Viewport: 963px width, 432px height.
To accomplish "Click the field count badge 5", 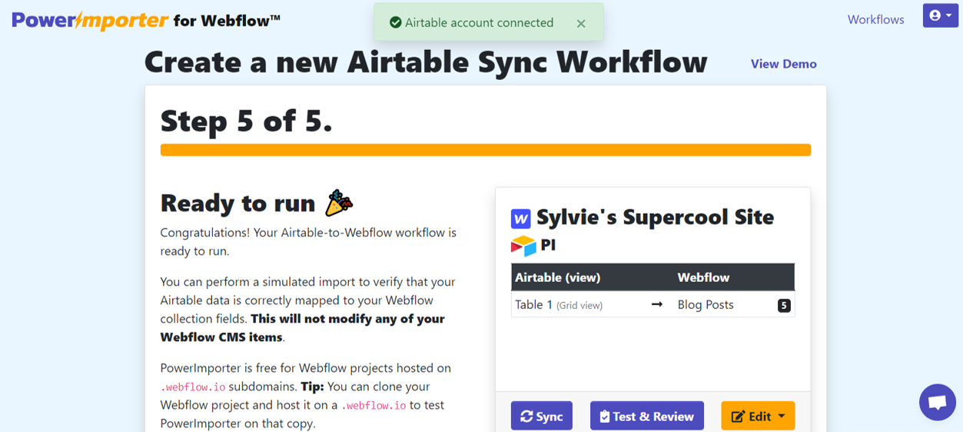I will click(x=784, y=305).
